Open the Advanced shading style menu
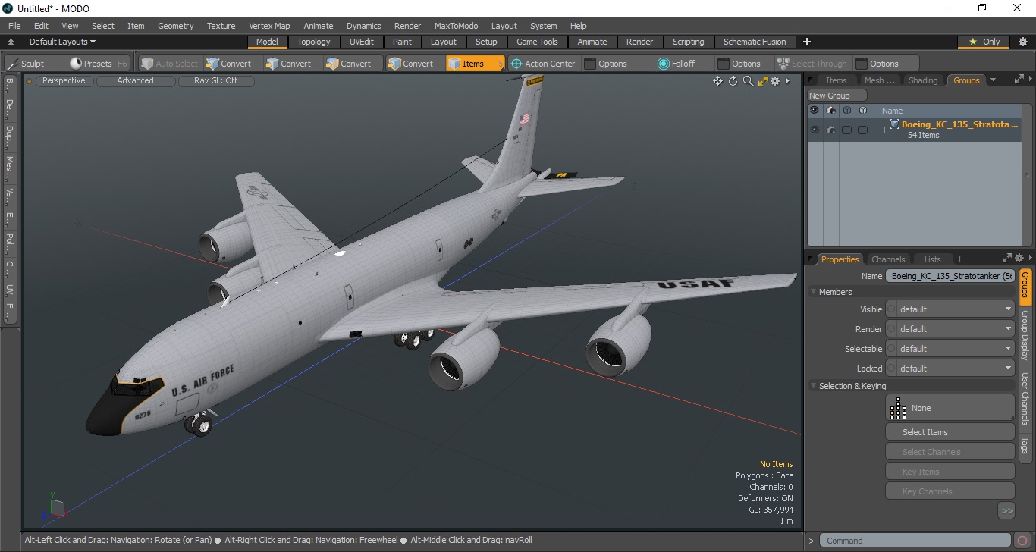 click(x=135, y=80)
